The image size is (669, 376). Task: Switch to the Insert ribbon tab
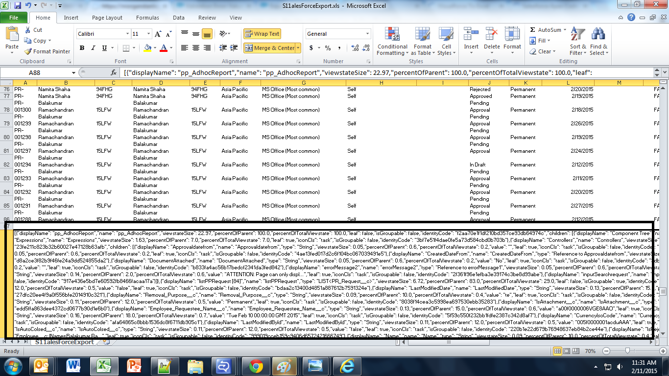(x=71, y=18)
